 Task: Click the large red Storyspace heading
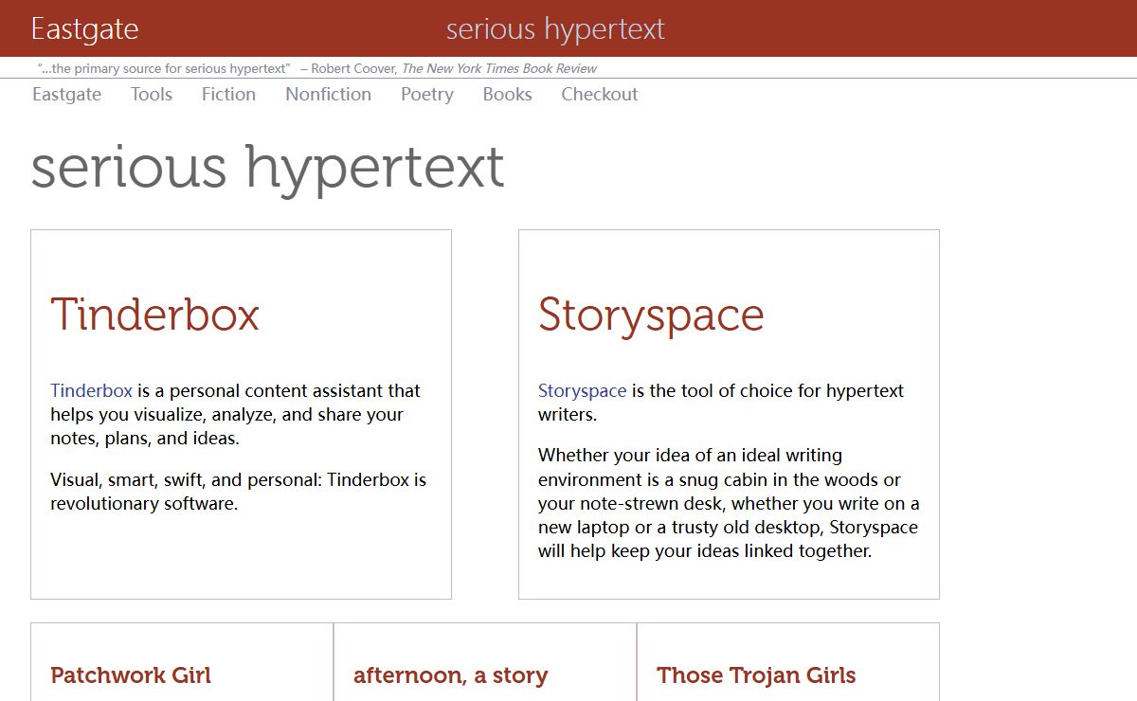pos(650,315)
